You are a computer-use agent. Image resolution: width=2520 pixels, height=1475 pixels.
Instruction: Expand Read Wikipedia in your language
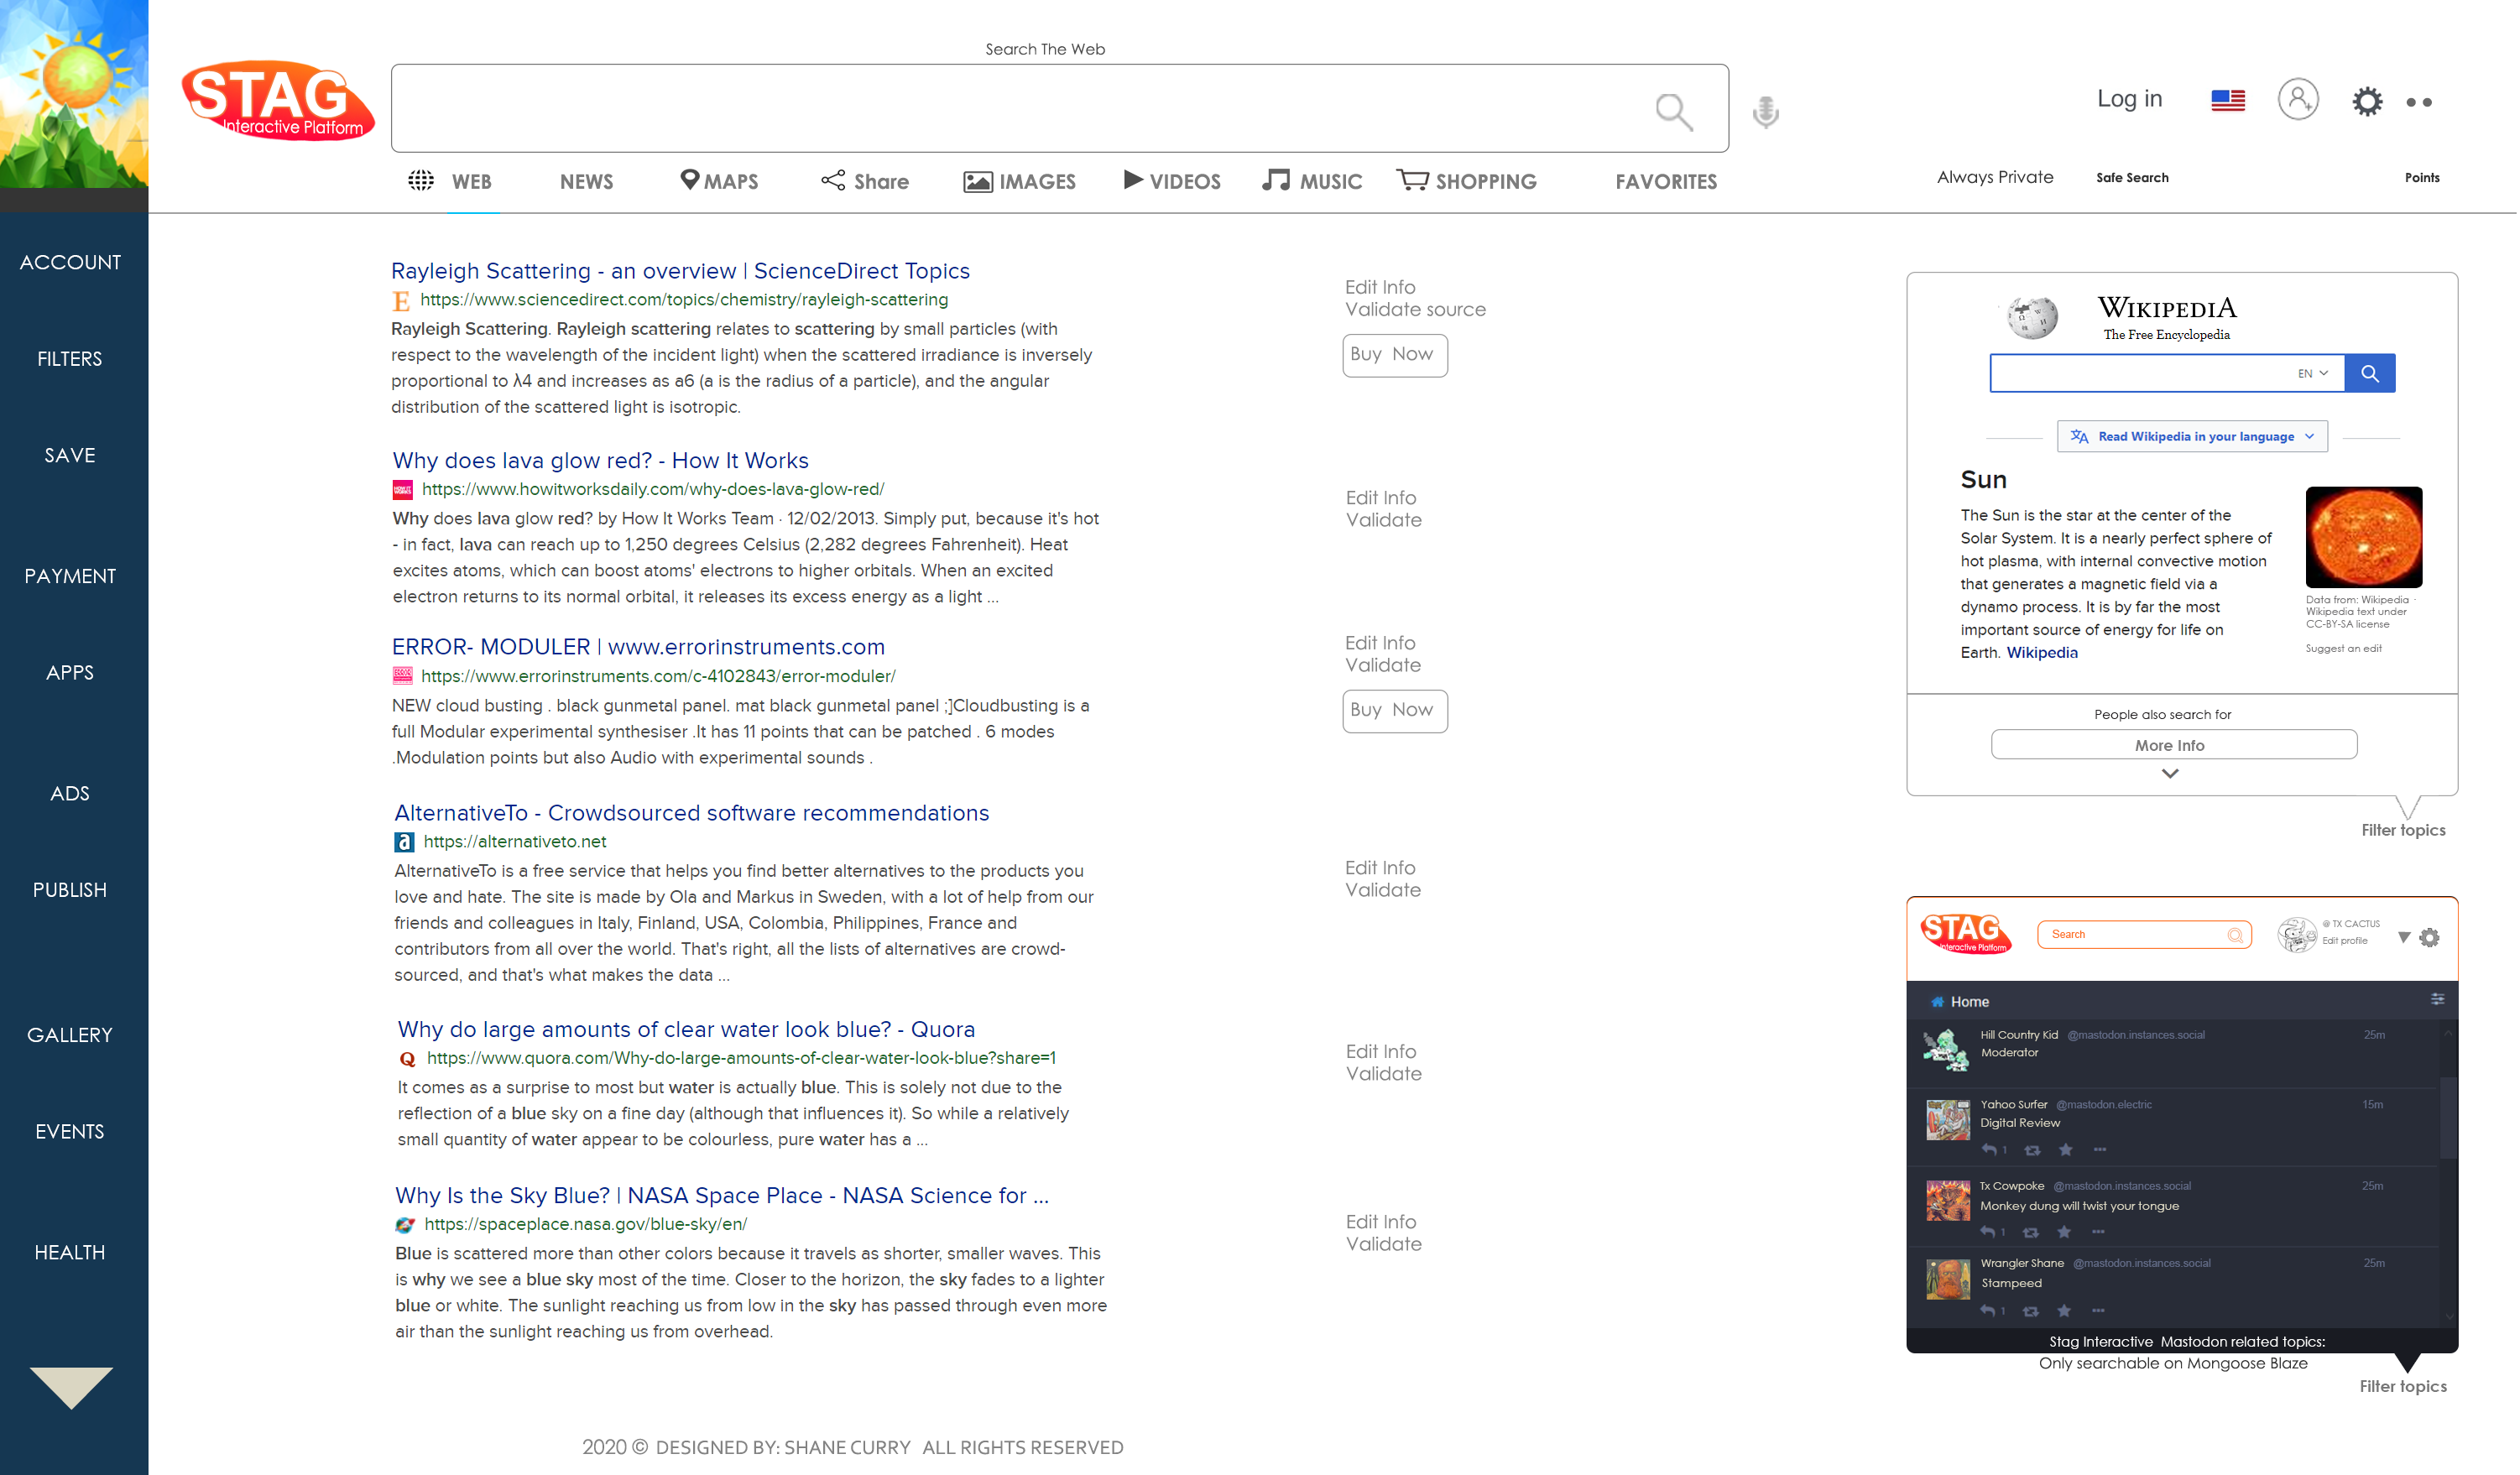click(2191, 436)
